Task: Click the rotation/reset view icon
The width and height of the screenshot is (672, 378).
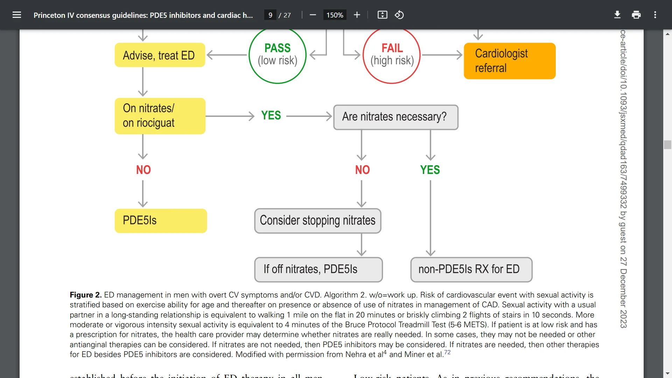Action: (399, 14)
